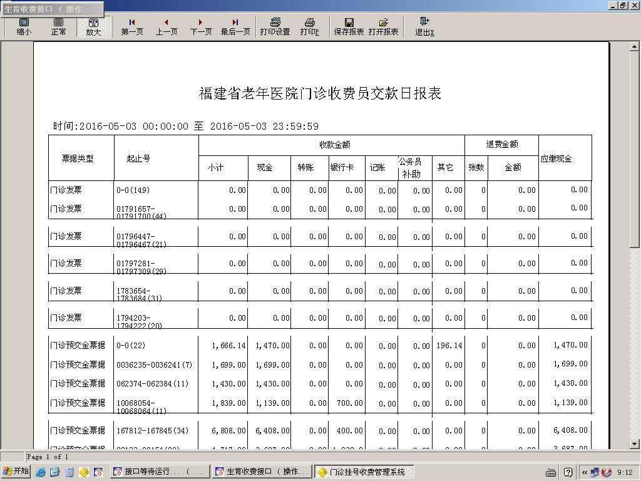Image resolution: width=641 pixels, height=481 pixels.
Task: Click the 时间 date range line
Action: (185, 126)
